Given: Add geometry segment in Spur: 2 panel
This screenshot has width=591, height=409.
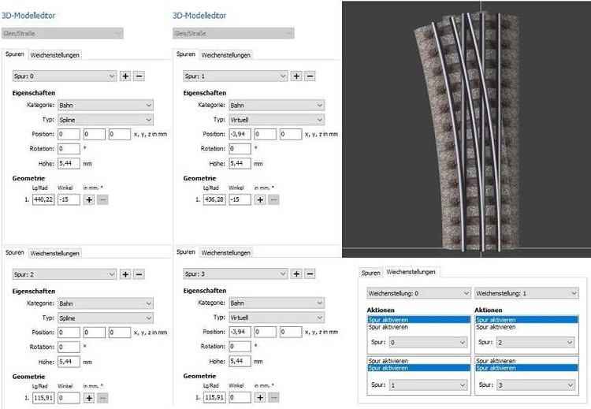Looking at the screenshot, I should [89, 398].
